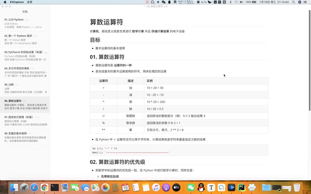Click the 目标 heading
Image resolution: width=311 pixels, height=194 pixels.
pyautogui.click(x=95, y=40)
